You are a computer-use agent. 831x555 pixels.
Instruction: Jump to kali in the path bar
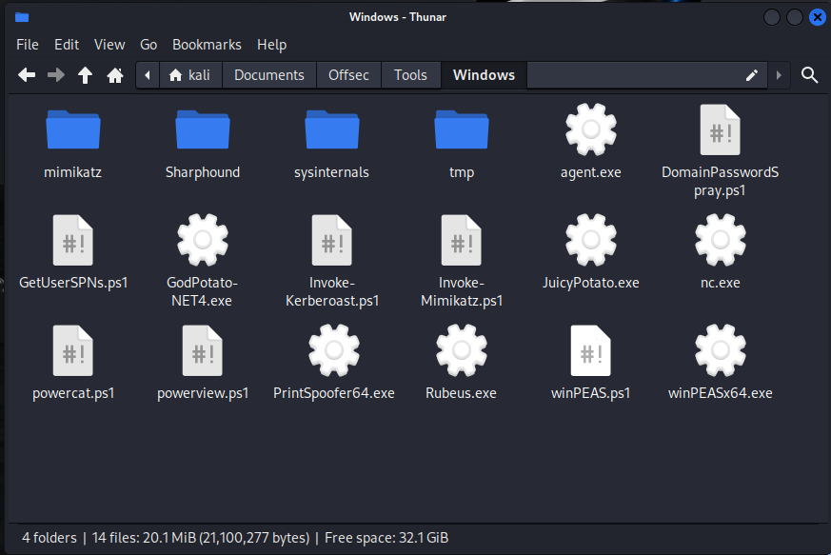coord(190,75)
